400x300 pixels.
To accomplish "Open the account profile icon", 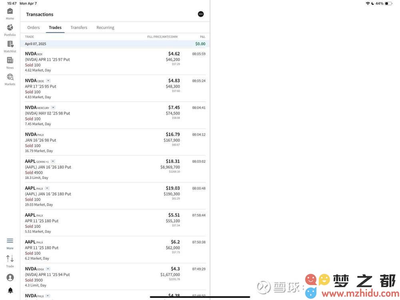I will point(10,278).
